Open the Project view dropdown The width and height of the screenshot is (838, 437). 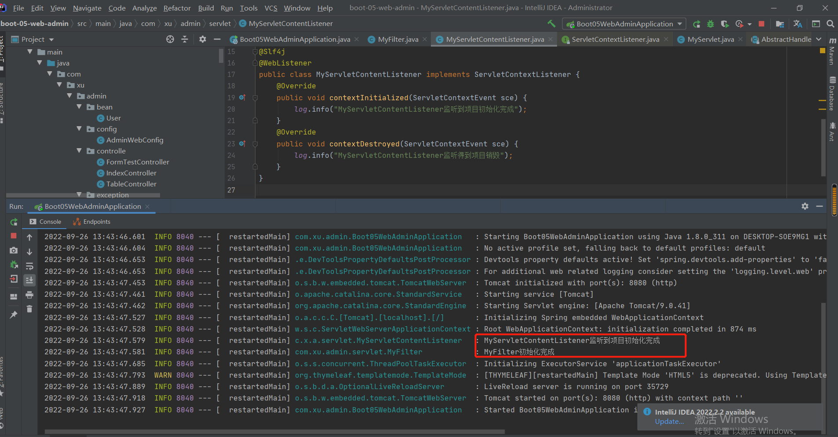click(51, 40)
